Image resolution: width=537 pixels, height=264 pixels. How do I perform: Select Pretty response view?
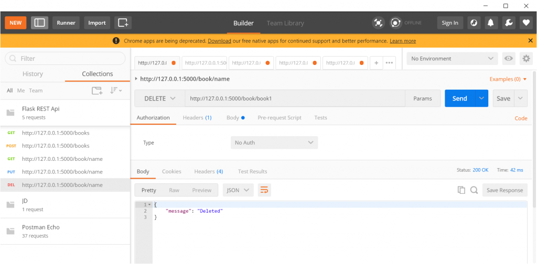point(148,190)
